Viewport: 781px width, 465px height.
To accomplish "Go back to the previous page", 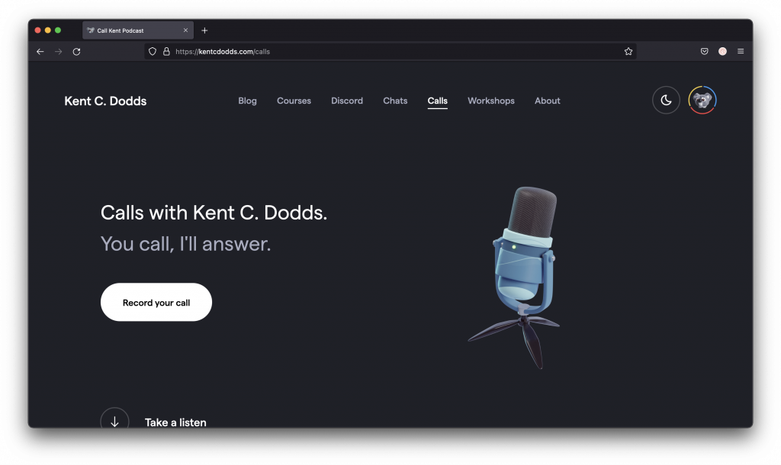I will tap(40, 52).
